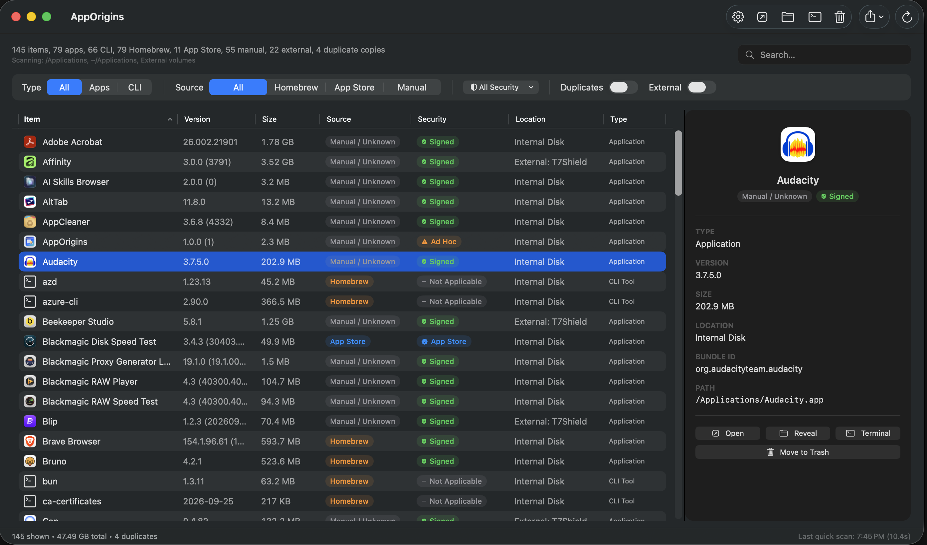The height and width of the screenshot is (545, 927).
Task: Click the folder reveal icon in toolbar
Action: pyautogui.click(x=788, y=17)
